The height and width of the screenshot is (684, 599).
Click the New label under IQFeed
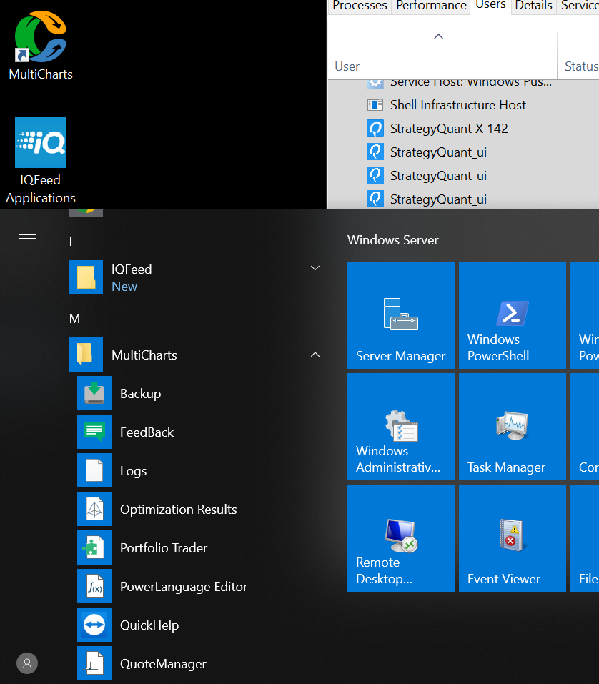tap(124, 287)
